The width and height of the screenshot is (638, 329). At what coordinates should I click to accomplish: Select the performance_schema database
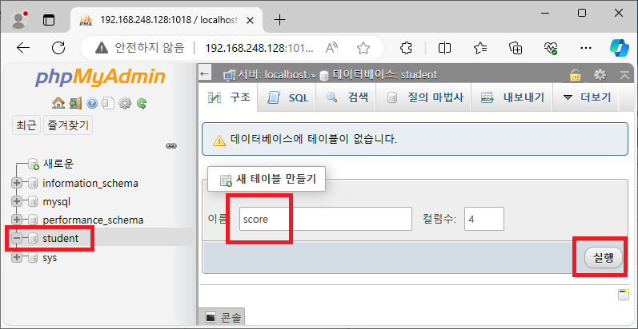(93, 220)
